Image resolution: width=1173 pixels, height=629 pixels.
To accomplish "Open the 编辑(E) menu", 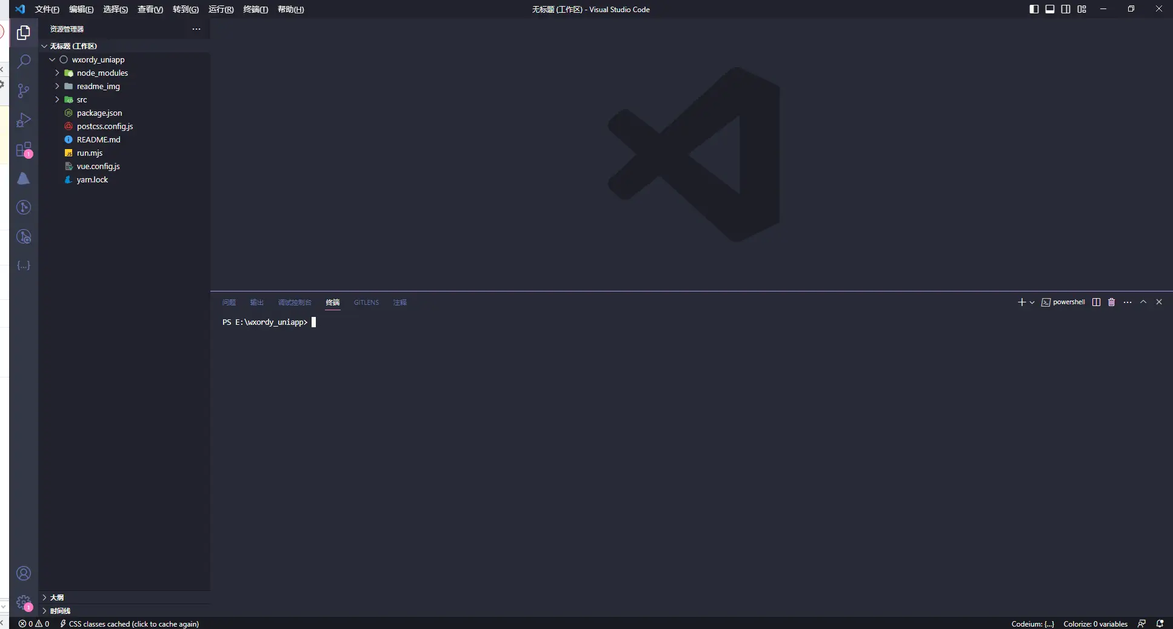I will [81, 9].
